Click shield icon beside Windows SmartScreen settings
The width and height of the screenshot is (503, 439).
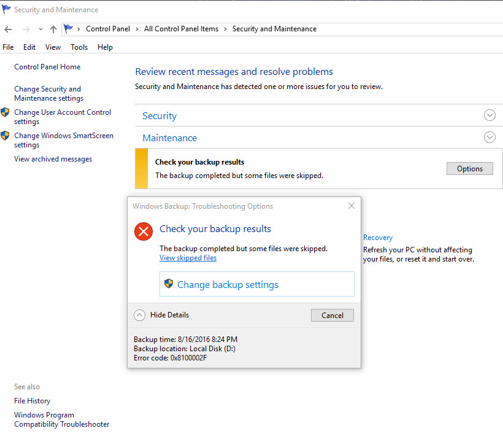5,136
